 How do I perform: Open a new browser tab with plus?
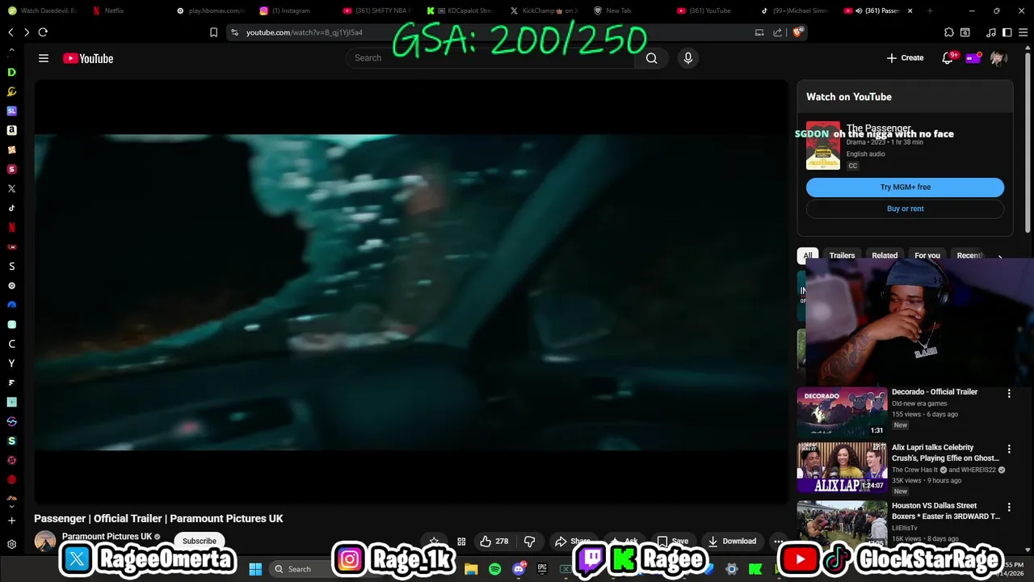pos(929,11)
